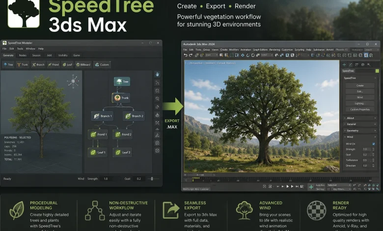Select the Trunk generator button
The image size is (383, 231).
click(x=23, y=65)
